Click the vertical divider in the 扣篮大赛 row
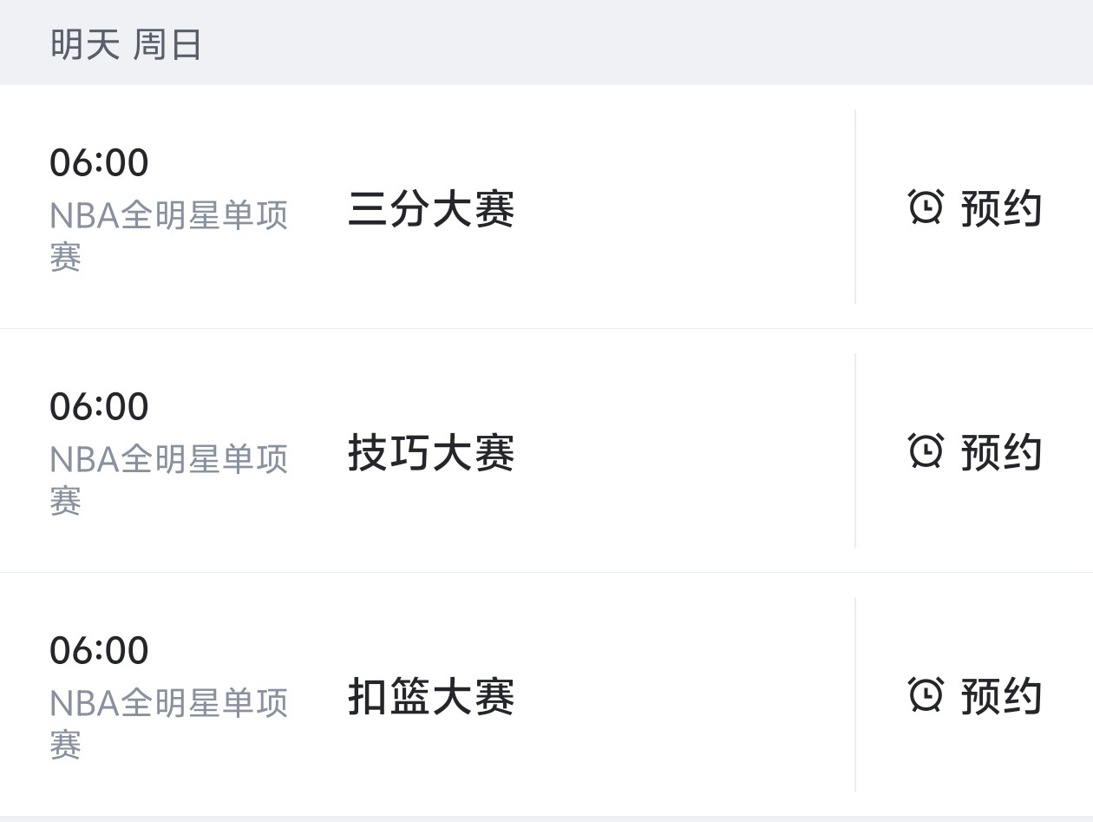 855,694
